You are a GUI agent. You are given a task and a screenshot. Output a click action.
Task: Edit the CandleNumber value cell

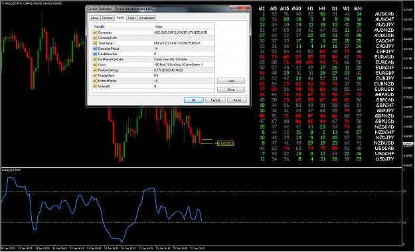(184, 54)
